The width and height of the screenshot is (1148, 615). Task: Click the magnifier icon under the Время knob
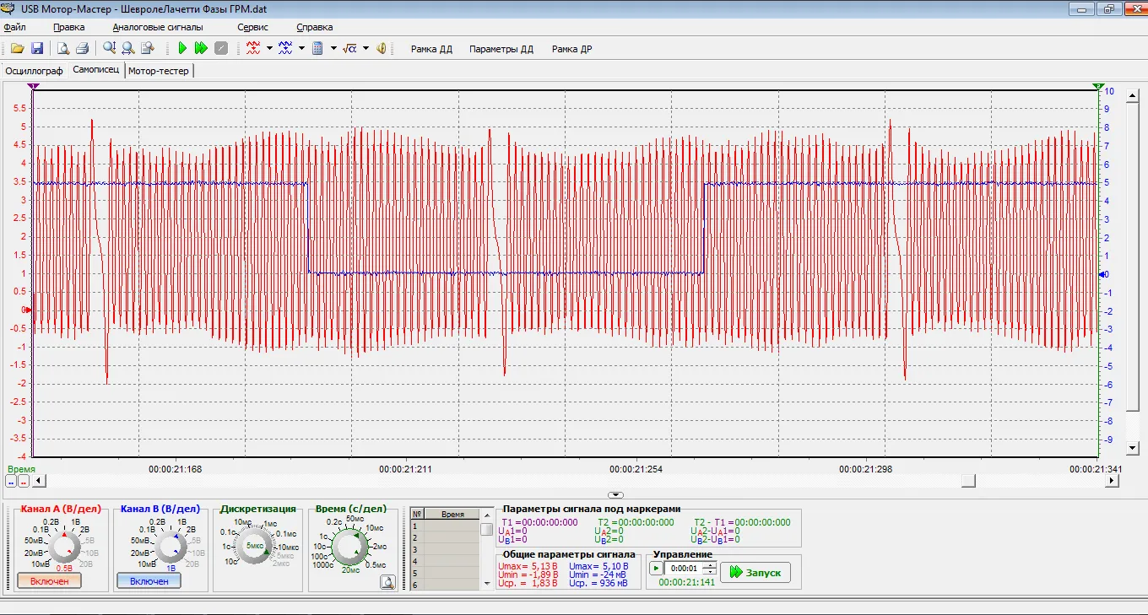click(x=387, y=582)
